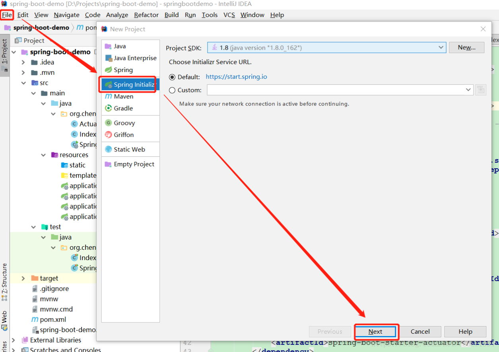Open the File menu
The width and height of the screenshot is (499, 352).
click(x=7, y=15)
